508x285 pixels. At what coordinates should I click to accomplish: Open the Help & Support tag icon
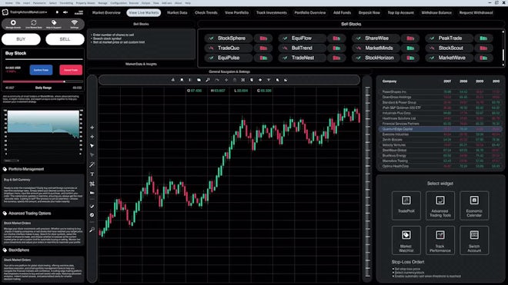click(x=54, y=22)
